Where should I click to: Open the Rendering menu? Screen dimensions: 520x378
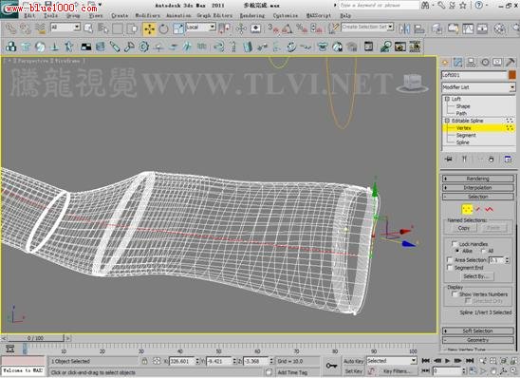point(252,15)
